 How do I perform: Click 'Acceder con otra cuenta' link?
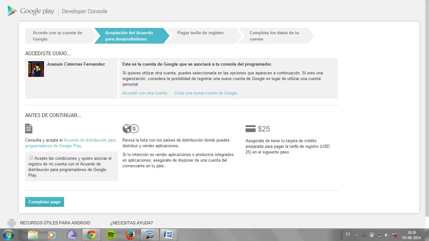coord(145,93)
